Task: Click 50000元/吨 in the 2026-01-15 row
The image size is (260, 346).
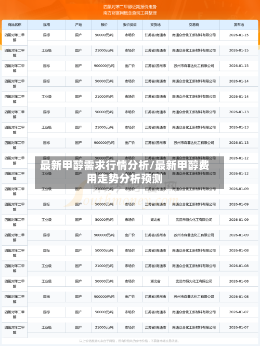Action: (x=104, y=35)
